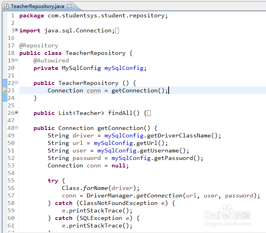Click the mySqlConfig field declaration on line 20
266x233 pixels.
pyautogui.click(x=124, y=68)
